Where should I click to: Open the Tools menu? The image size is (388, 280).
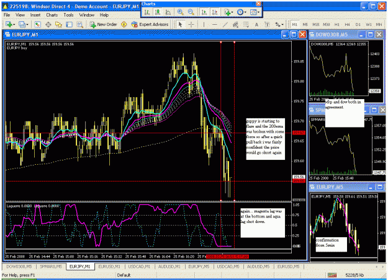pyautogui.click(x=68, y=15)
